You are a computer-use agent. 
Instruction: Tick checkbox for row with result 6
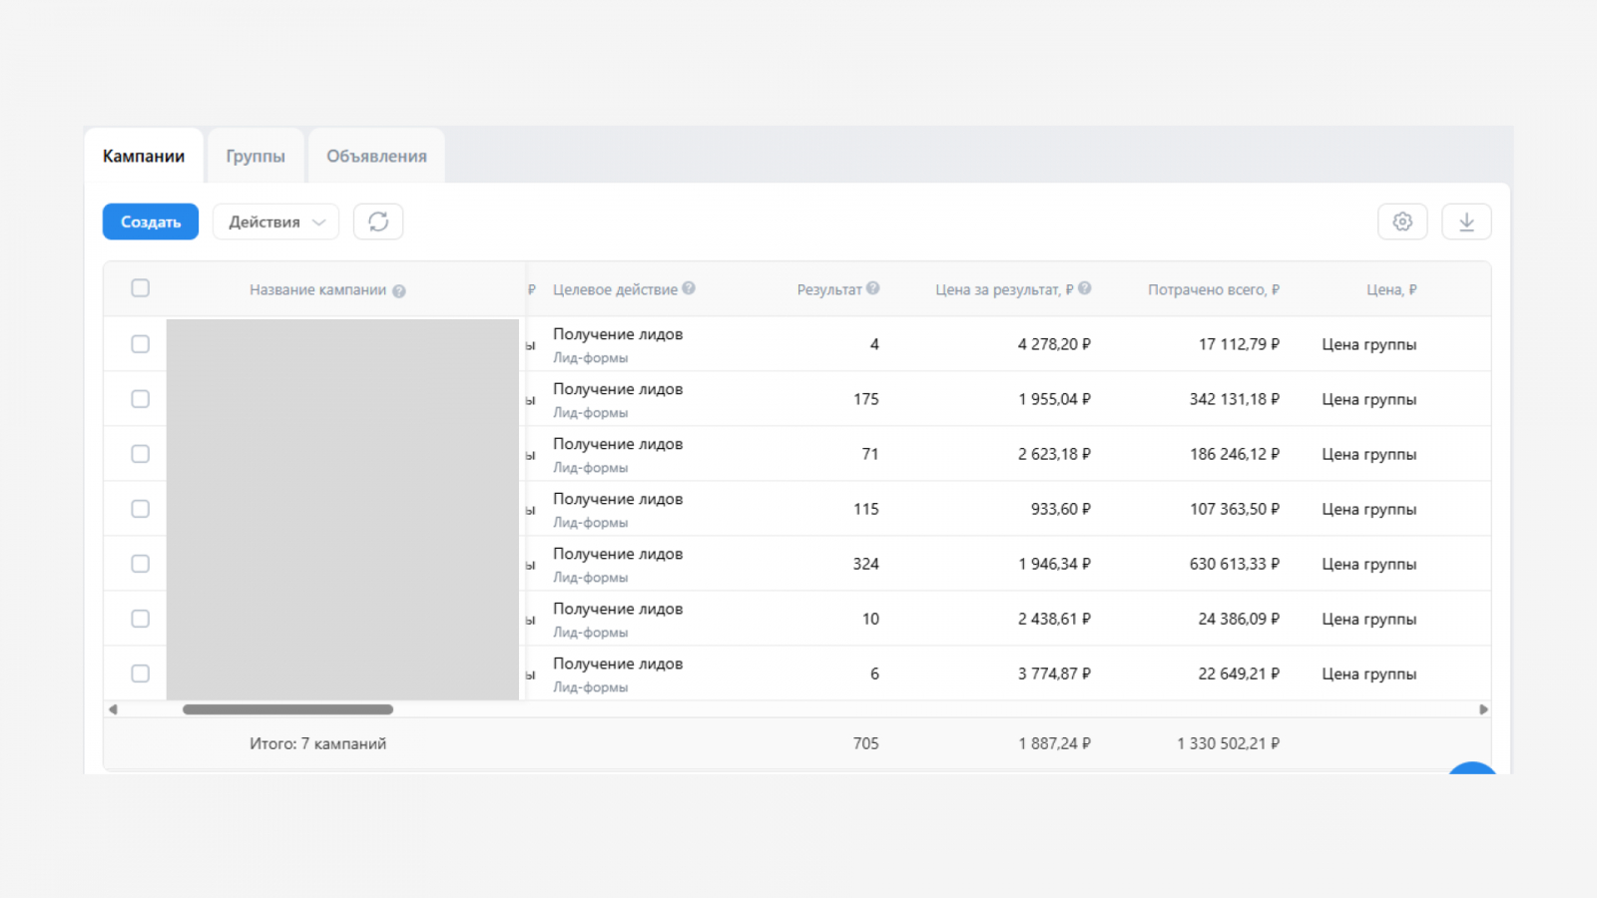click(141, 673)
